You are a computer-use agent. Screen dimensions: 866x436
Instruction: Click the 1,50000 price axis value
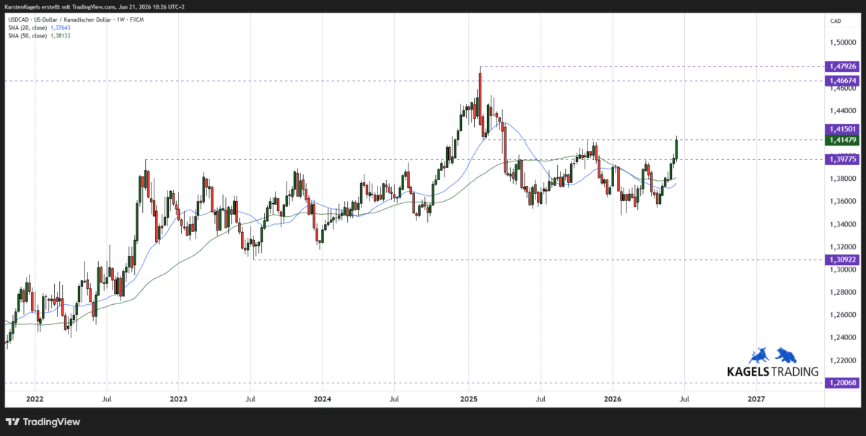(x=843, y=43)
